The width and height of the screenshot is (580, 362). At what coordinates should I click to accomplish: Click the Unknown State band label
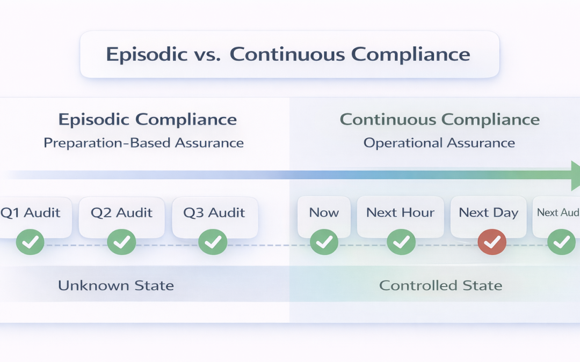(116, 285)
